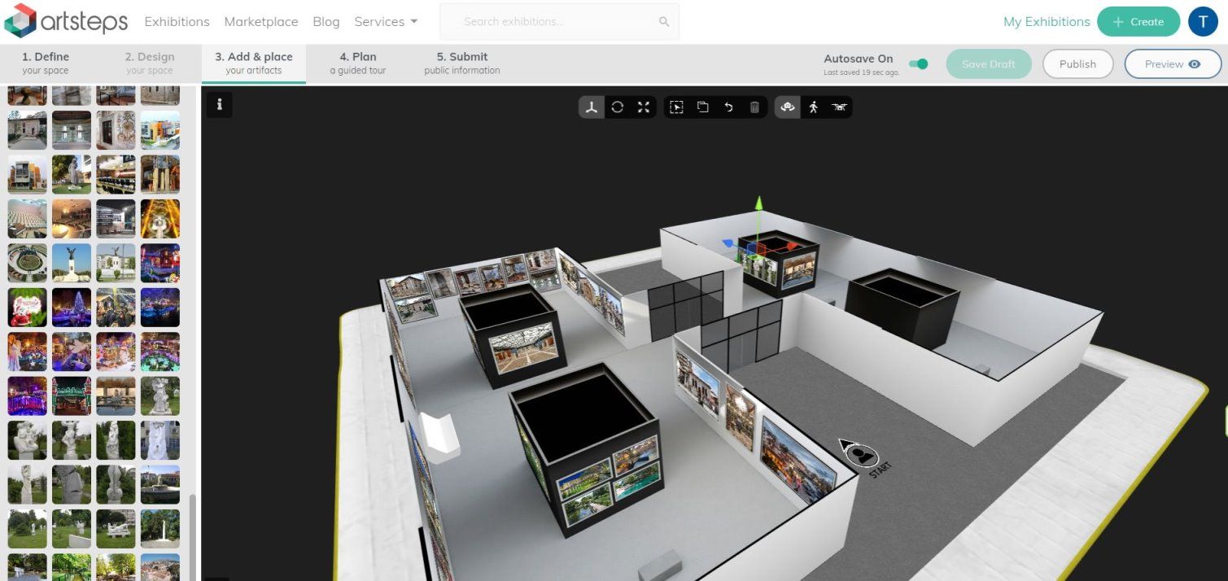1228x581 pixels.
Task: Open the user profile avatar menu
Action: 1203,22
